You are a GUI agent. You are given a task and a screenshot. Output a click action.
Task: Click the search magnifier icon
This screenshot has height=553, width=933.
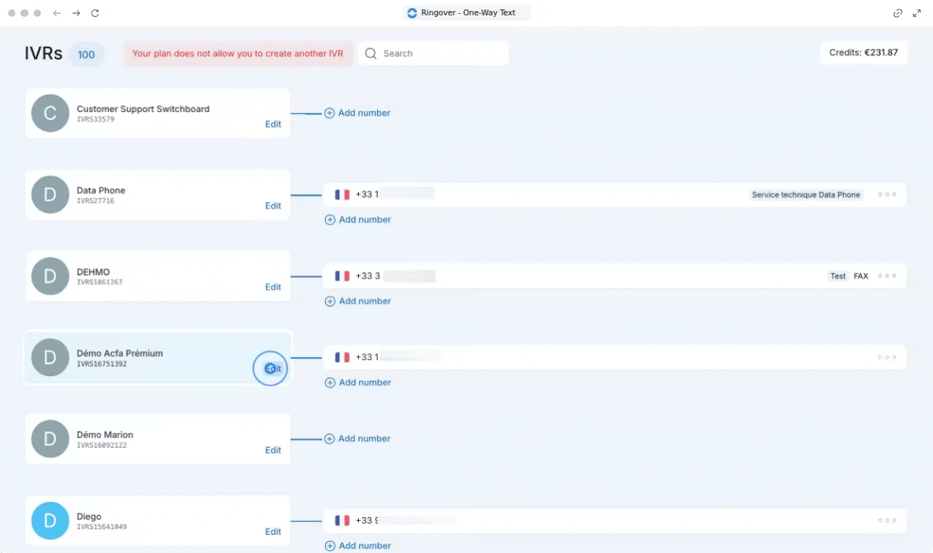click(x=371, y=53)
